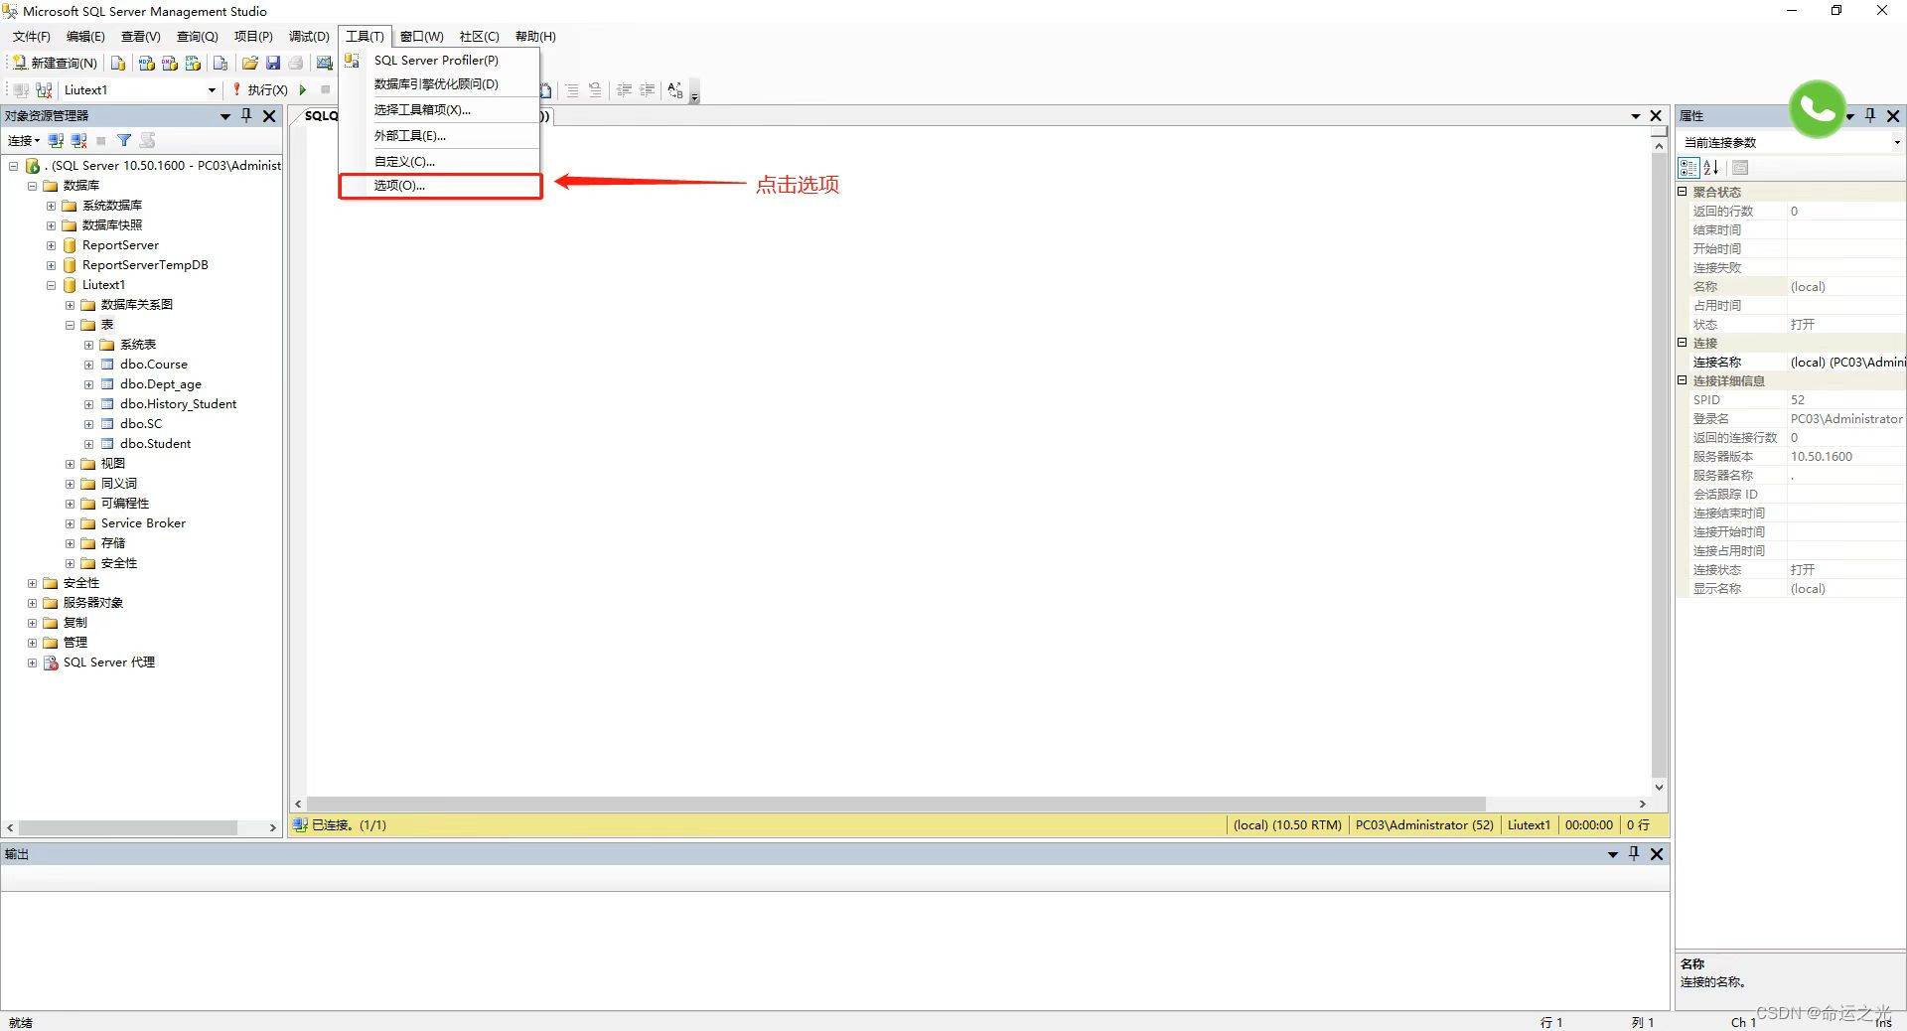The width and height of the screenshot is (1907, 1031).
Task: Choose External Tools (外部工具) menu entry
Action: point(440,135)
